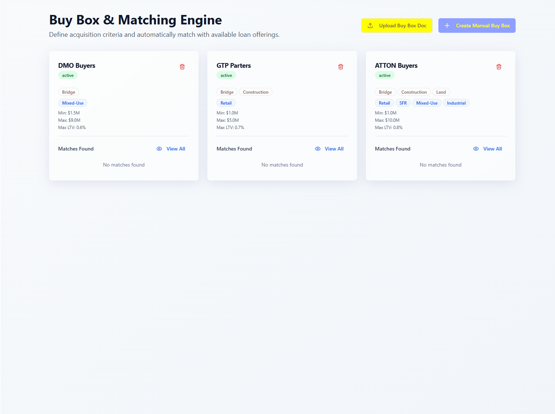Click plus icon in Create Manual Buy Box
This screenshot has height=414, width=555.
click(447, 26)
